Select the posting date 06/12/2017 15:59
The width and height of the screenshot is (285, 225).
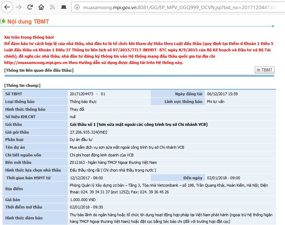(222, 94)
